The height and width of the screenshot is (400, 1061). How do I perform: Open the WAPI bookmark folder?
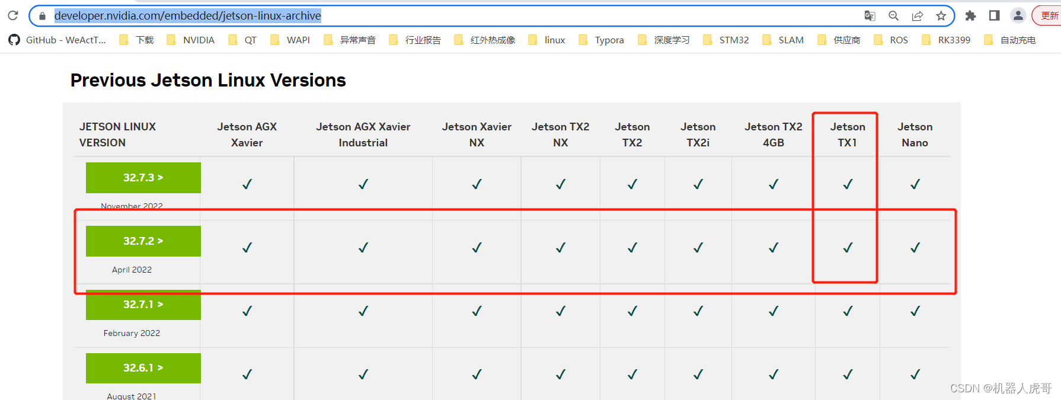point(290,40)
